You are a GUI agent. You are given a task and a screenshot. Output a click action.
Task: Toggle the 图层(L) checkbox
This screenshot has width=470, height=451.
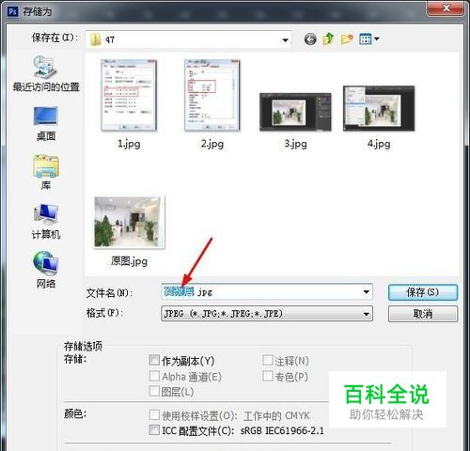coord(154,391)
